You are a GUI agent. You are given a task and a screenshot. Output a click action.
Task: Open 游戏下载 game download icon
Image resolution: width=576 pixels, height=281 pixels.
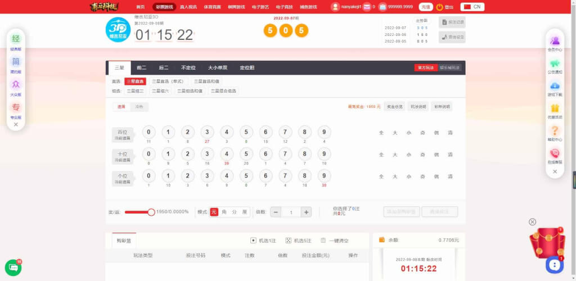(x=555, y=86)
